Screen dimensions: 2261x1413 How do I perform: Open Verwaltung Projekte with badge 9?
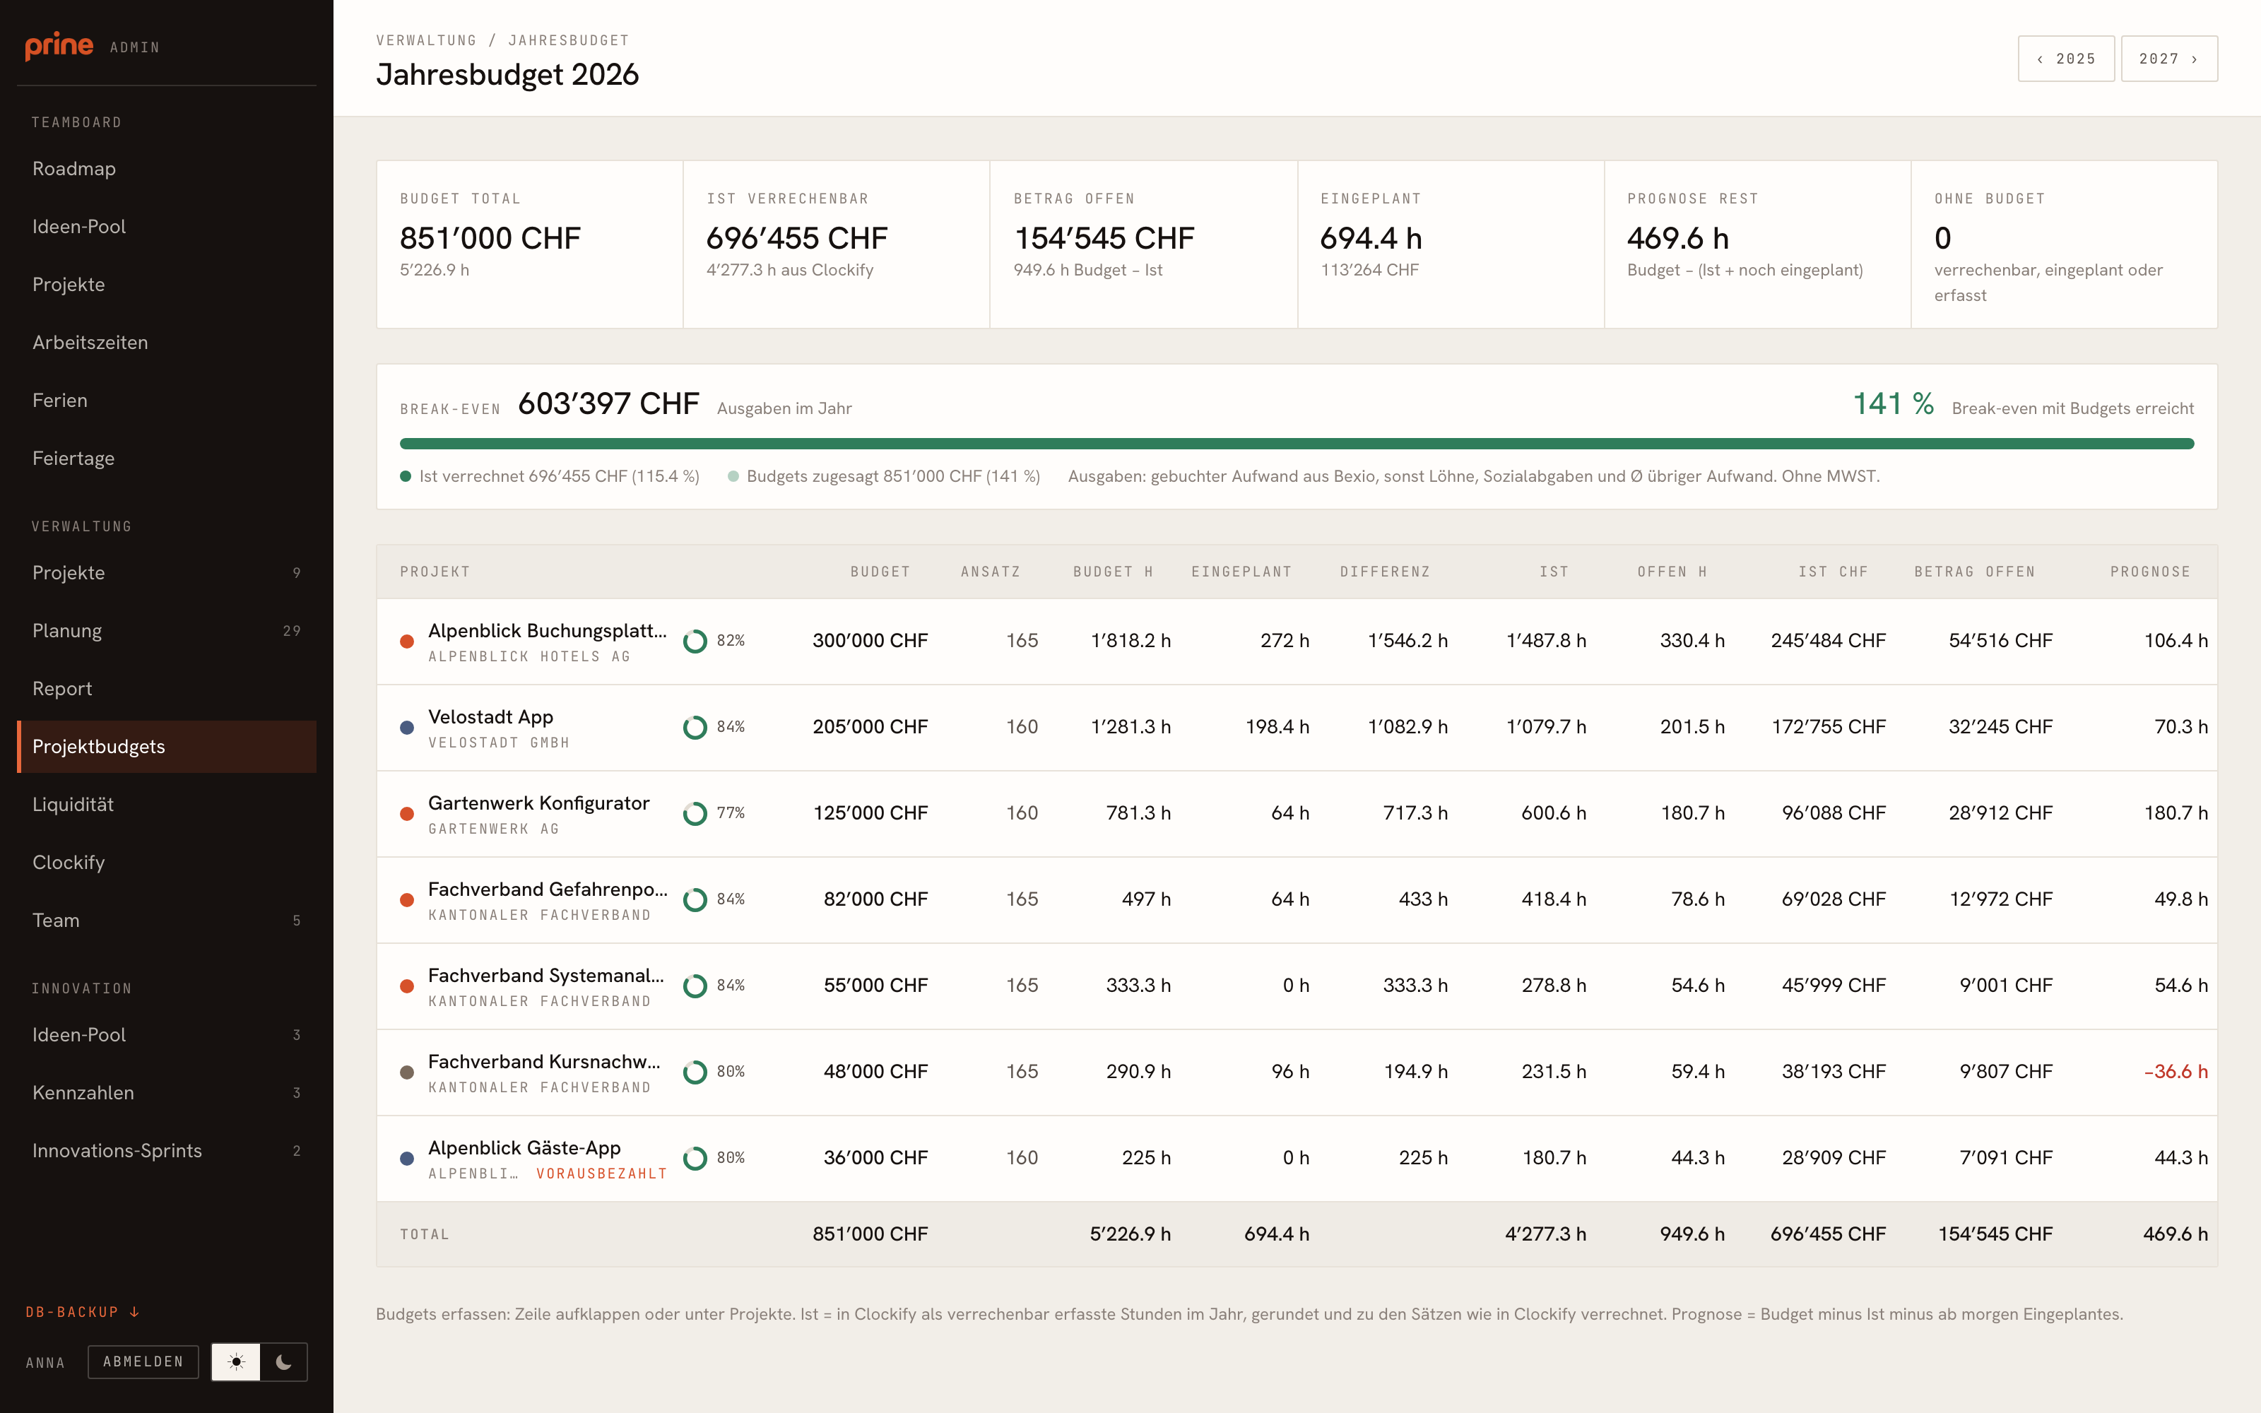[166, 573]
